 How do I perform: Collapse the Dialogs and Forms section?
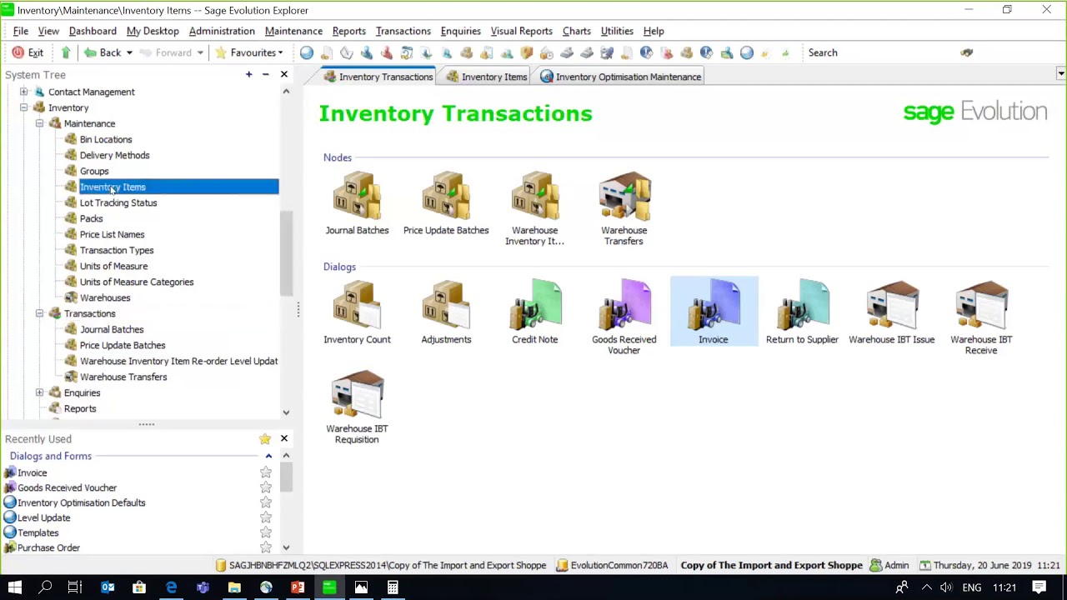(x=268, y=456)
